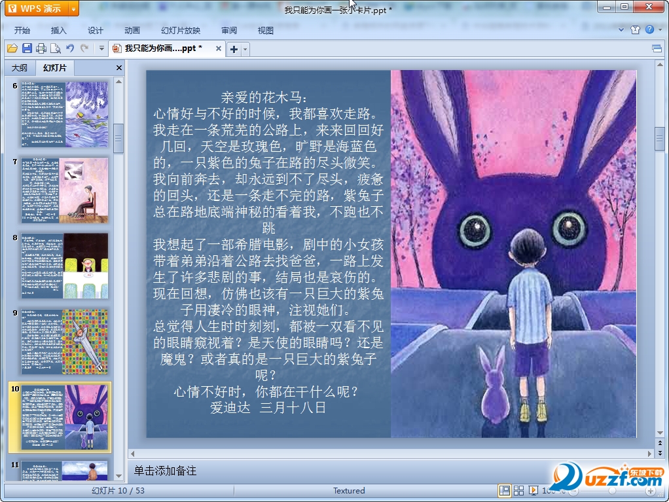
Task: Add a new document tab with plus button
Action: click(234, 50)
